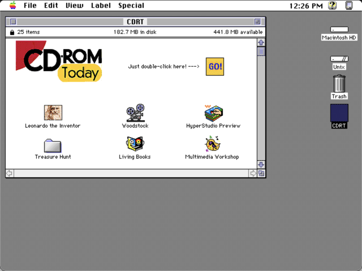362x271 pixels.
Task: Click the 'Trash' label
Action: point(339,97)
